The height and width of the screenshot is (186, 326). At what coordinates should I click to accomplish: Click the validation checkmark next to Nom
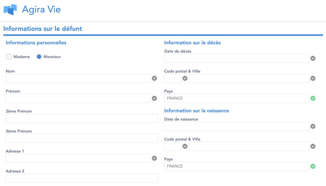pos(154,78)
